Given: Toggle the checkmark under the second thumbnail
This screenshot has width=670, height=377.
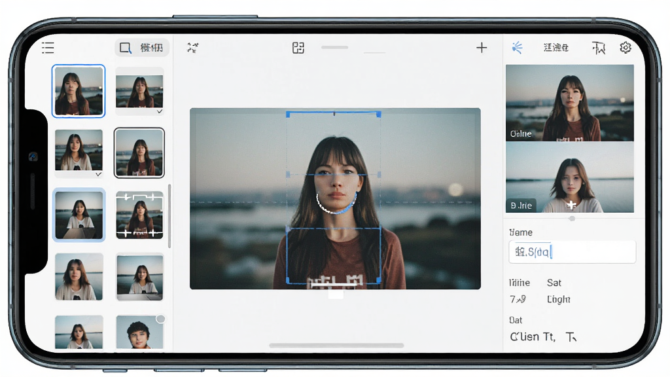Looking at the screenshot, I should 160,111.
